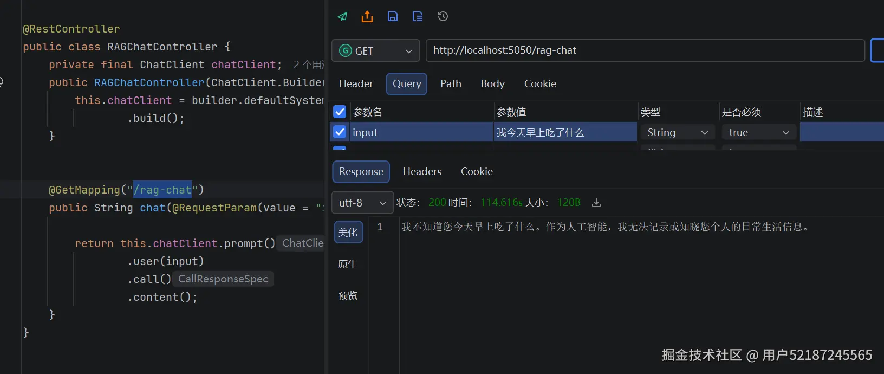The image size is (884, 374).
Task: Select the Response tab
Action: pyautogui.click(x=361, y=171)
